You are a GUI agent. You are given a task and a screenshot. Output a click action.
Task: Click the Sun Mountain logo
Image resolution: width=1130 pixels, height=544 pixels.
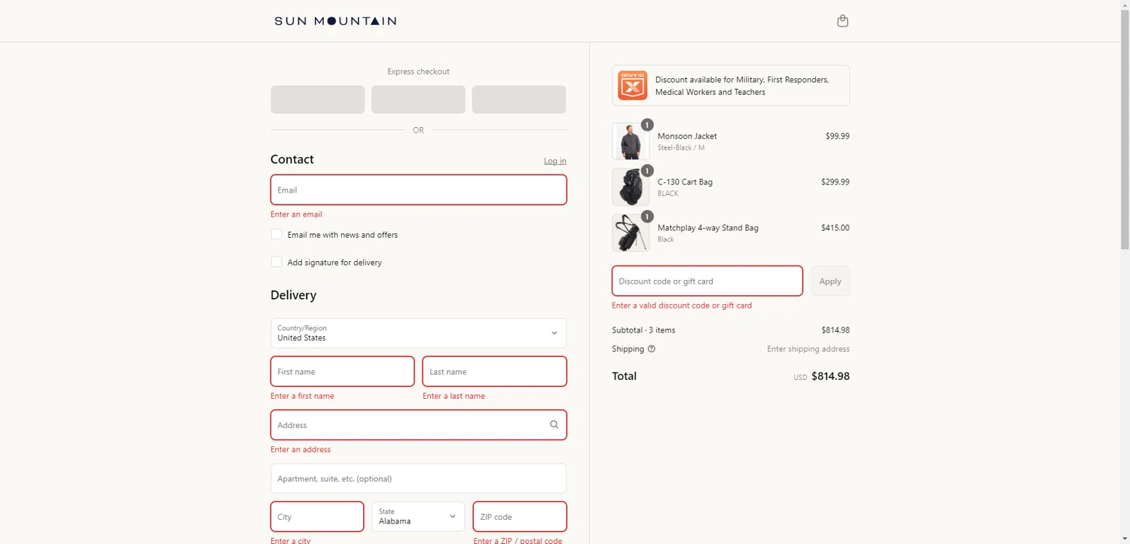[x=335, y=21]
